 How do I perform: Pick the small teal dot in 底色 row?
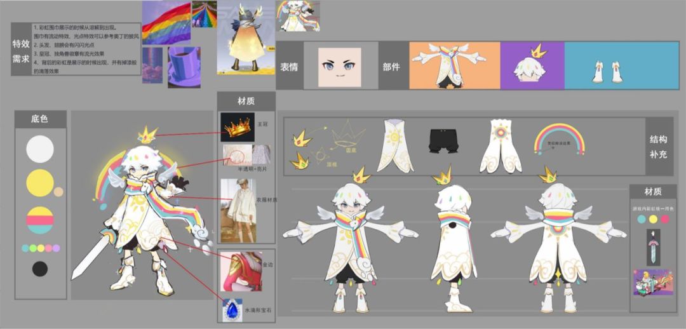25,248
